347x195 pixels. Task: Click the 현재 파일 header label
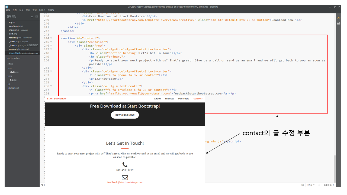click(x=11, y=17)
